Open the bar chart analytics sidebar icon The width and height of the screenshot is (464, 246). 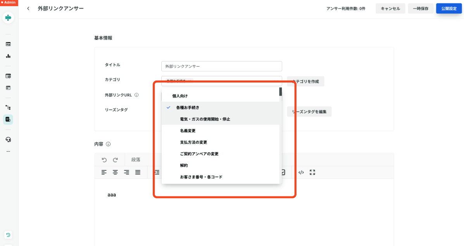[x=8, y=56]
